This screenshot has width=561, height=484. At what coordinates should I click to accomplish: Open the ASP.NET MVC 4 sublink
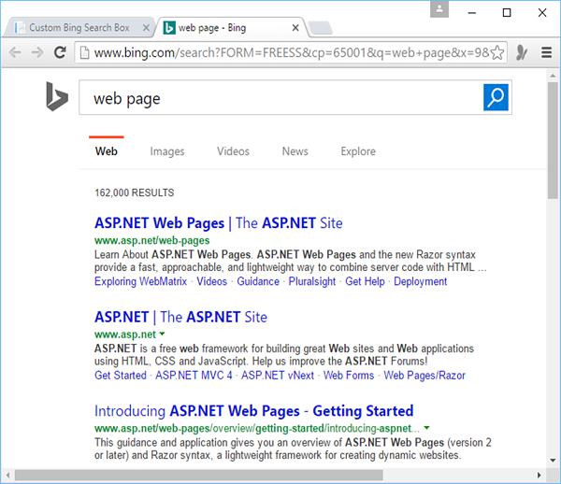tap(194, 376)
